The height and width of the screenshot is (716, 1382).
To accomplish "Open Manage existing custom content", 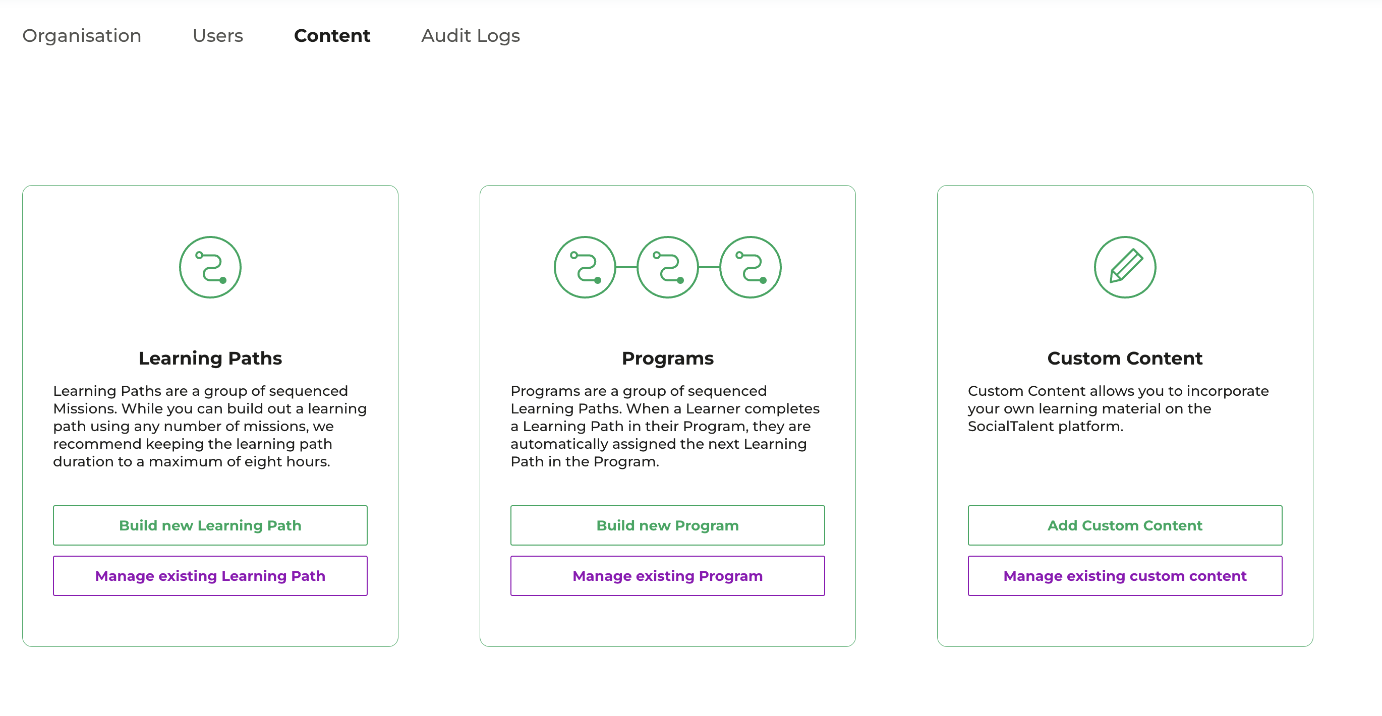I will (x=1124, y=575).
